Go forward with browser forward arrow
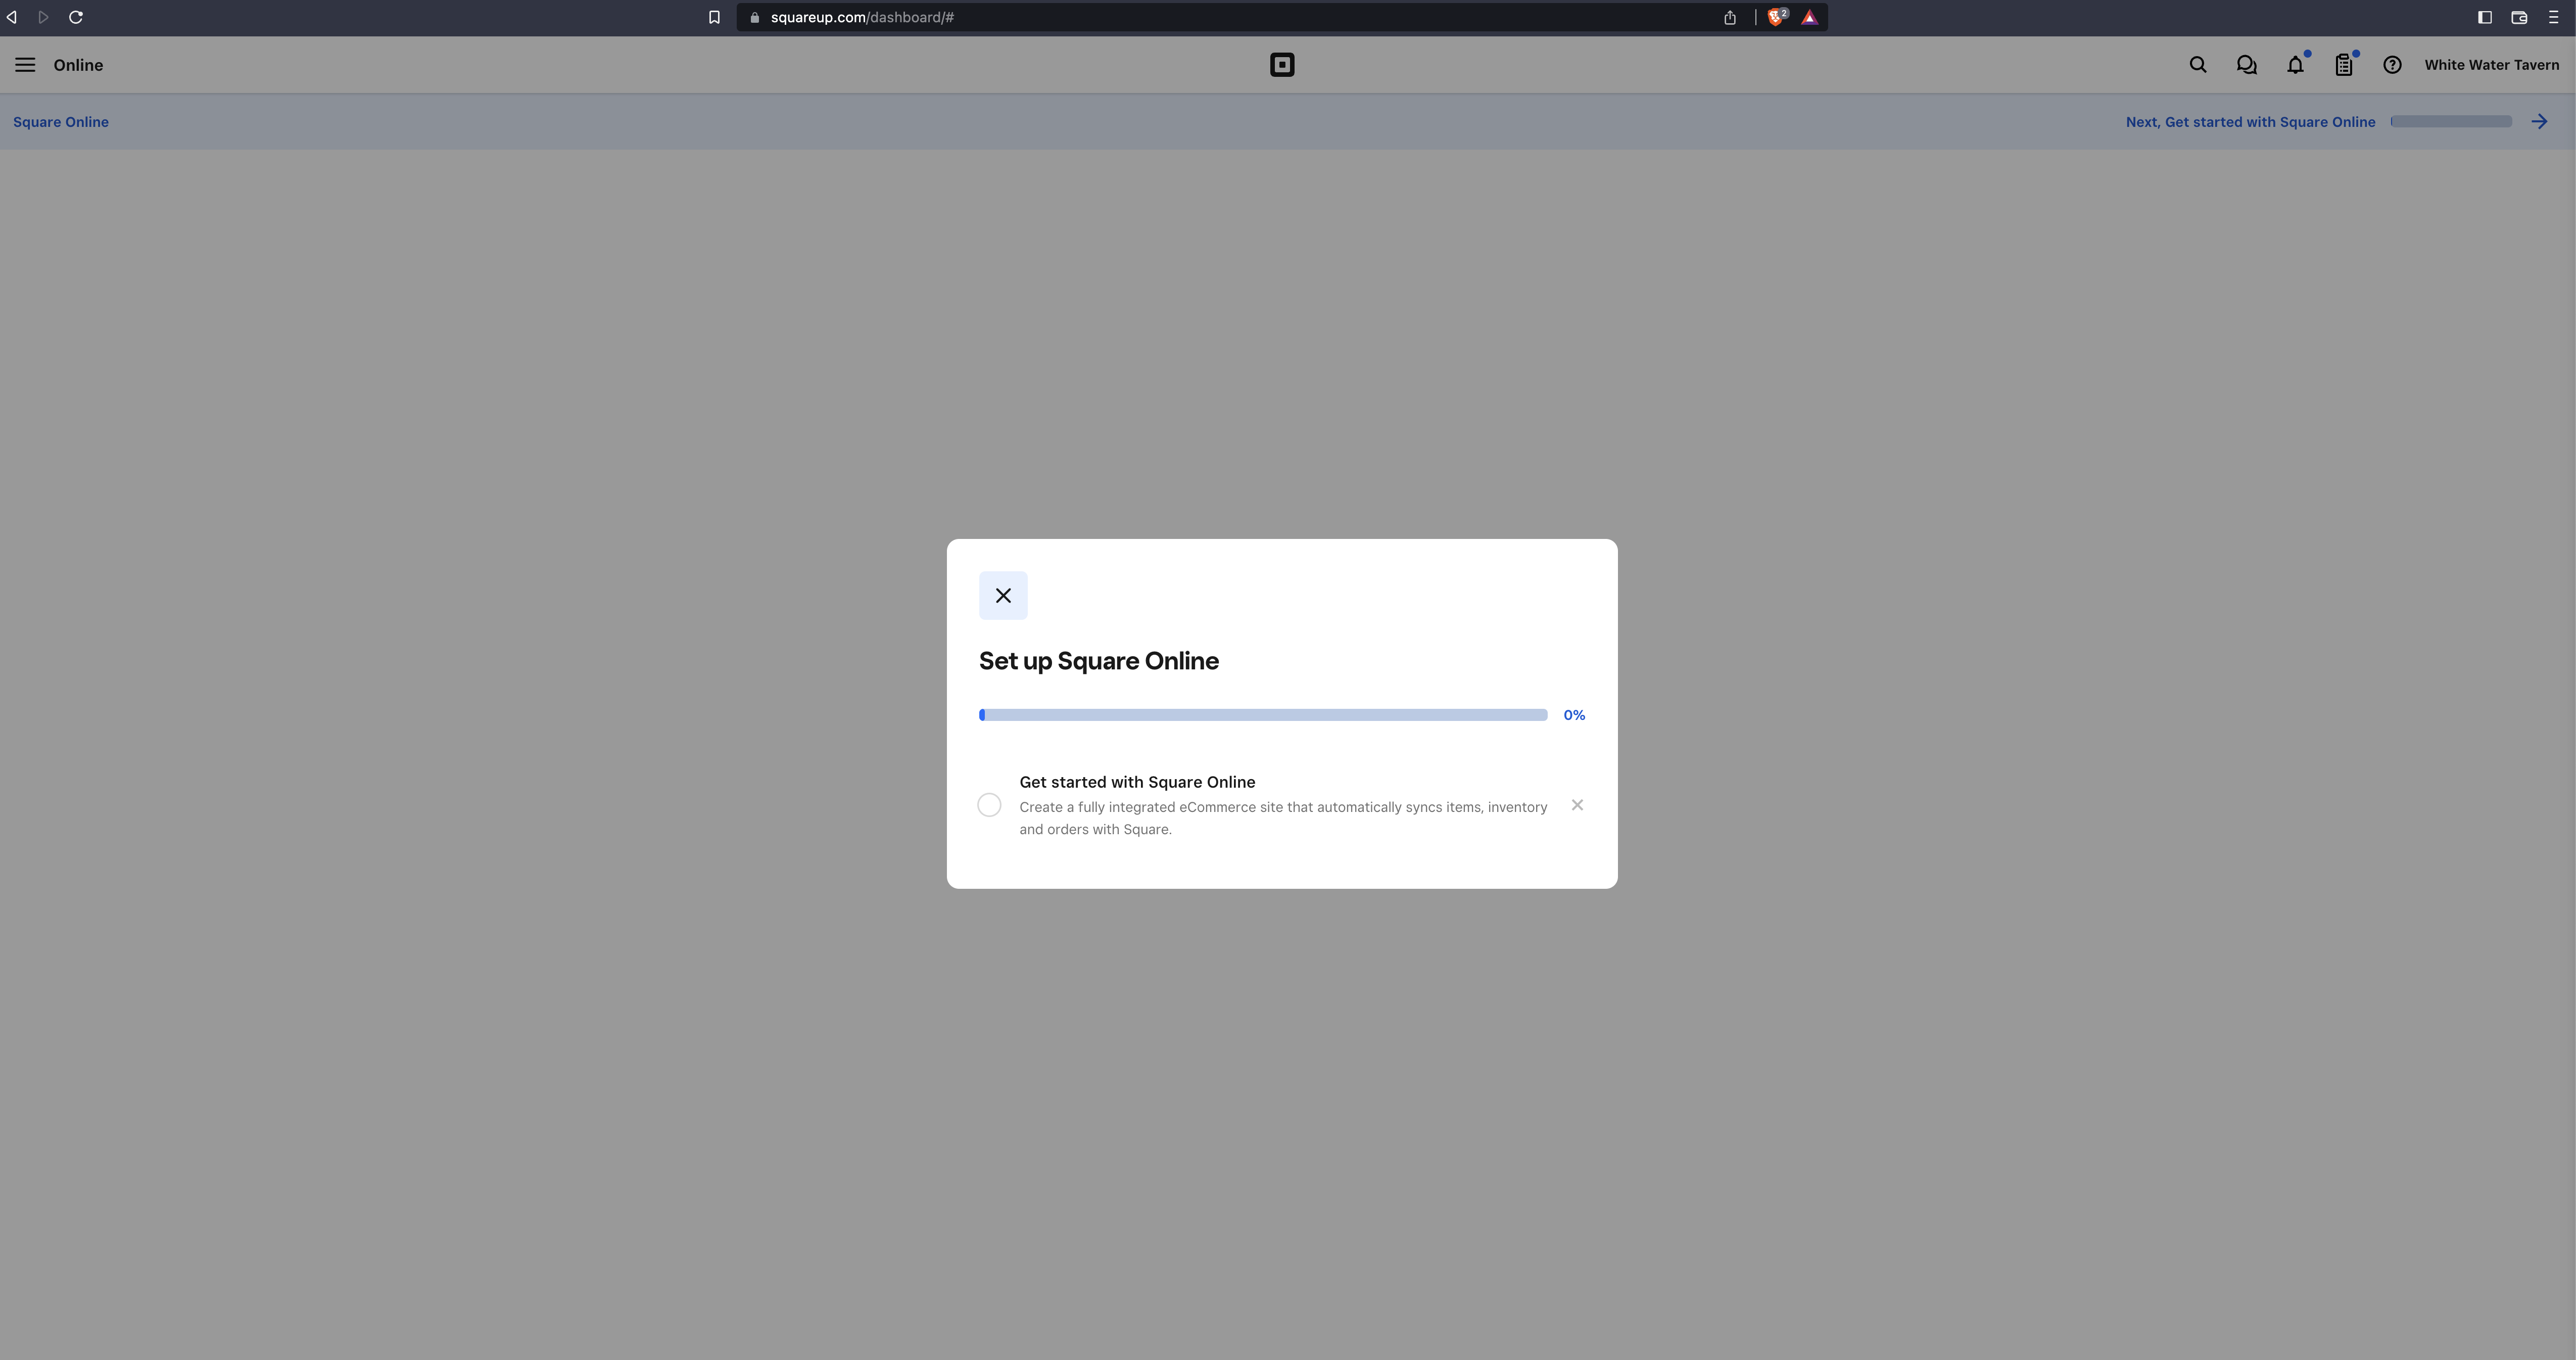 43,17
